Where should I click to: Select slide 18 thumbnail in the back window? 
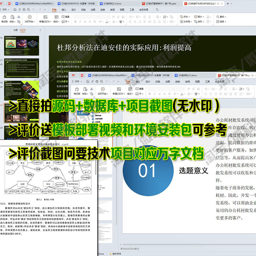(21, 91)
